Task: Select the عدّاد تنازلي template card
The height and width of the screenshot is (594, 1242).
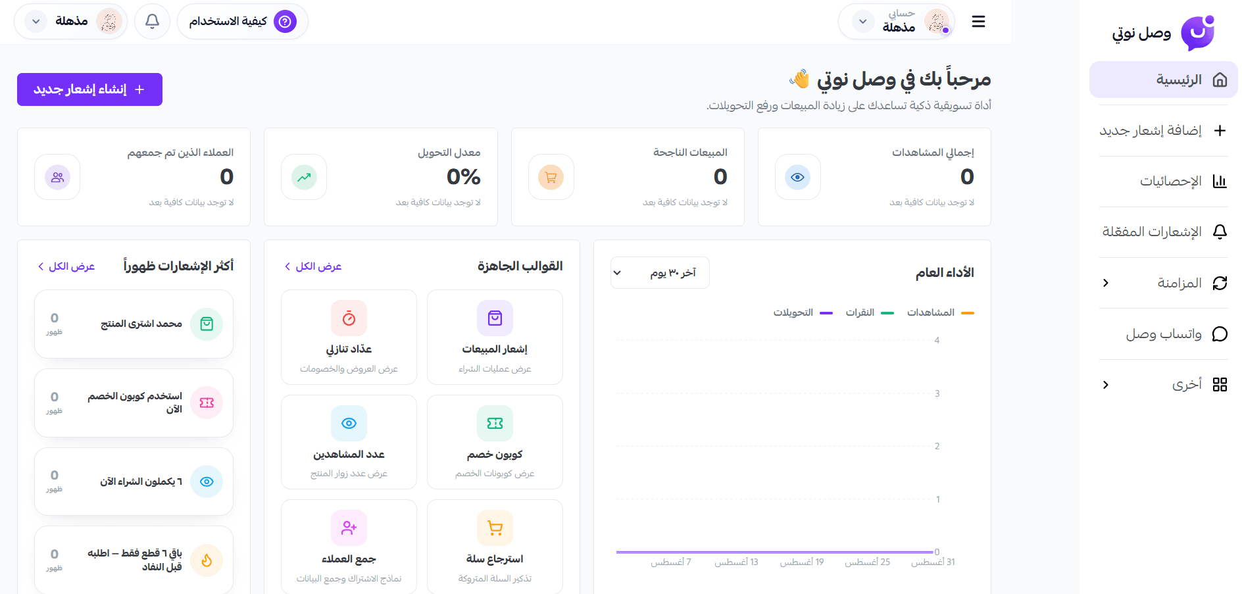Action: (x=349, y=337)
